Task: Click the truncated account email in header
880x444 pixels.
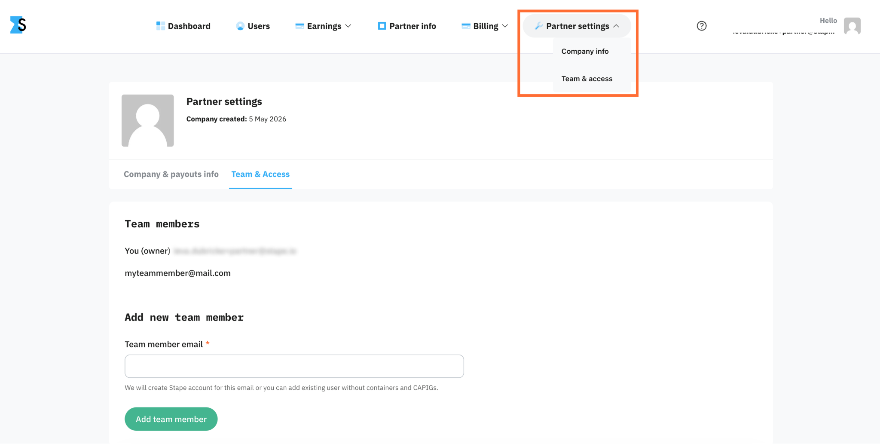Action: click(783, 32)
